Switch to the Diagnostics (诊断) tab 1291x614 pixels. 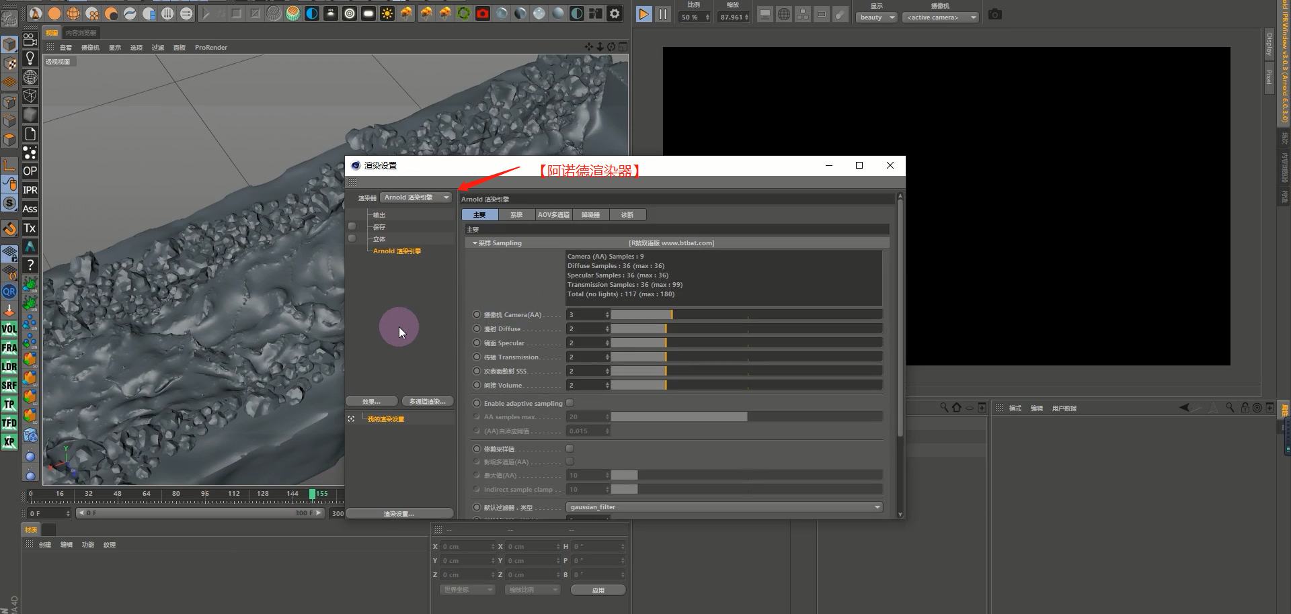[x=627, y=215]
